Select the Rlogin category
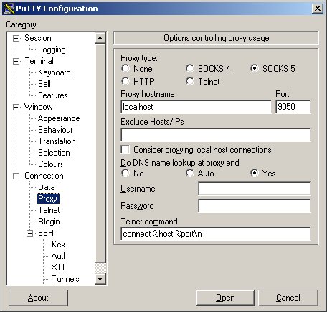 [49, 222]
